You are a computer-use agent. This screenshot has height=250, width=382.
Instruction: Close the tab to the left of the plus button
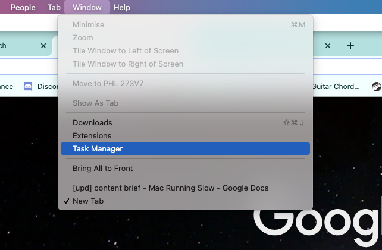328,46
